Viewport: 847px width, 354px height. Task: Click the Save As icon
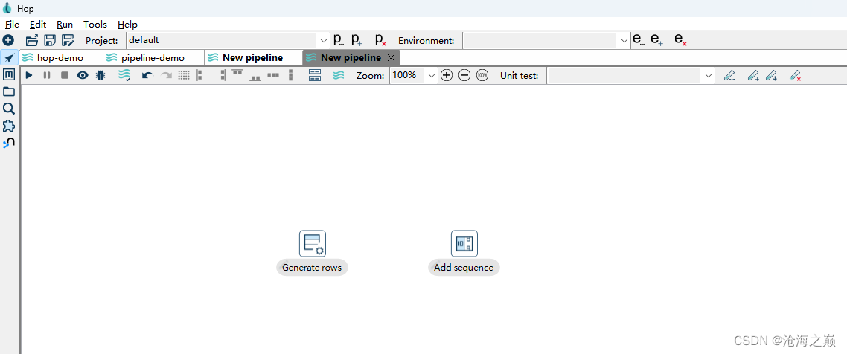tap(68, 40)
